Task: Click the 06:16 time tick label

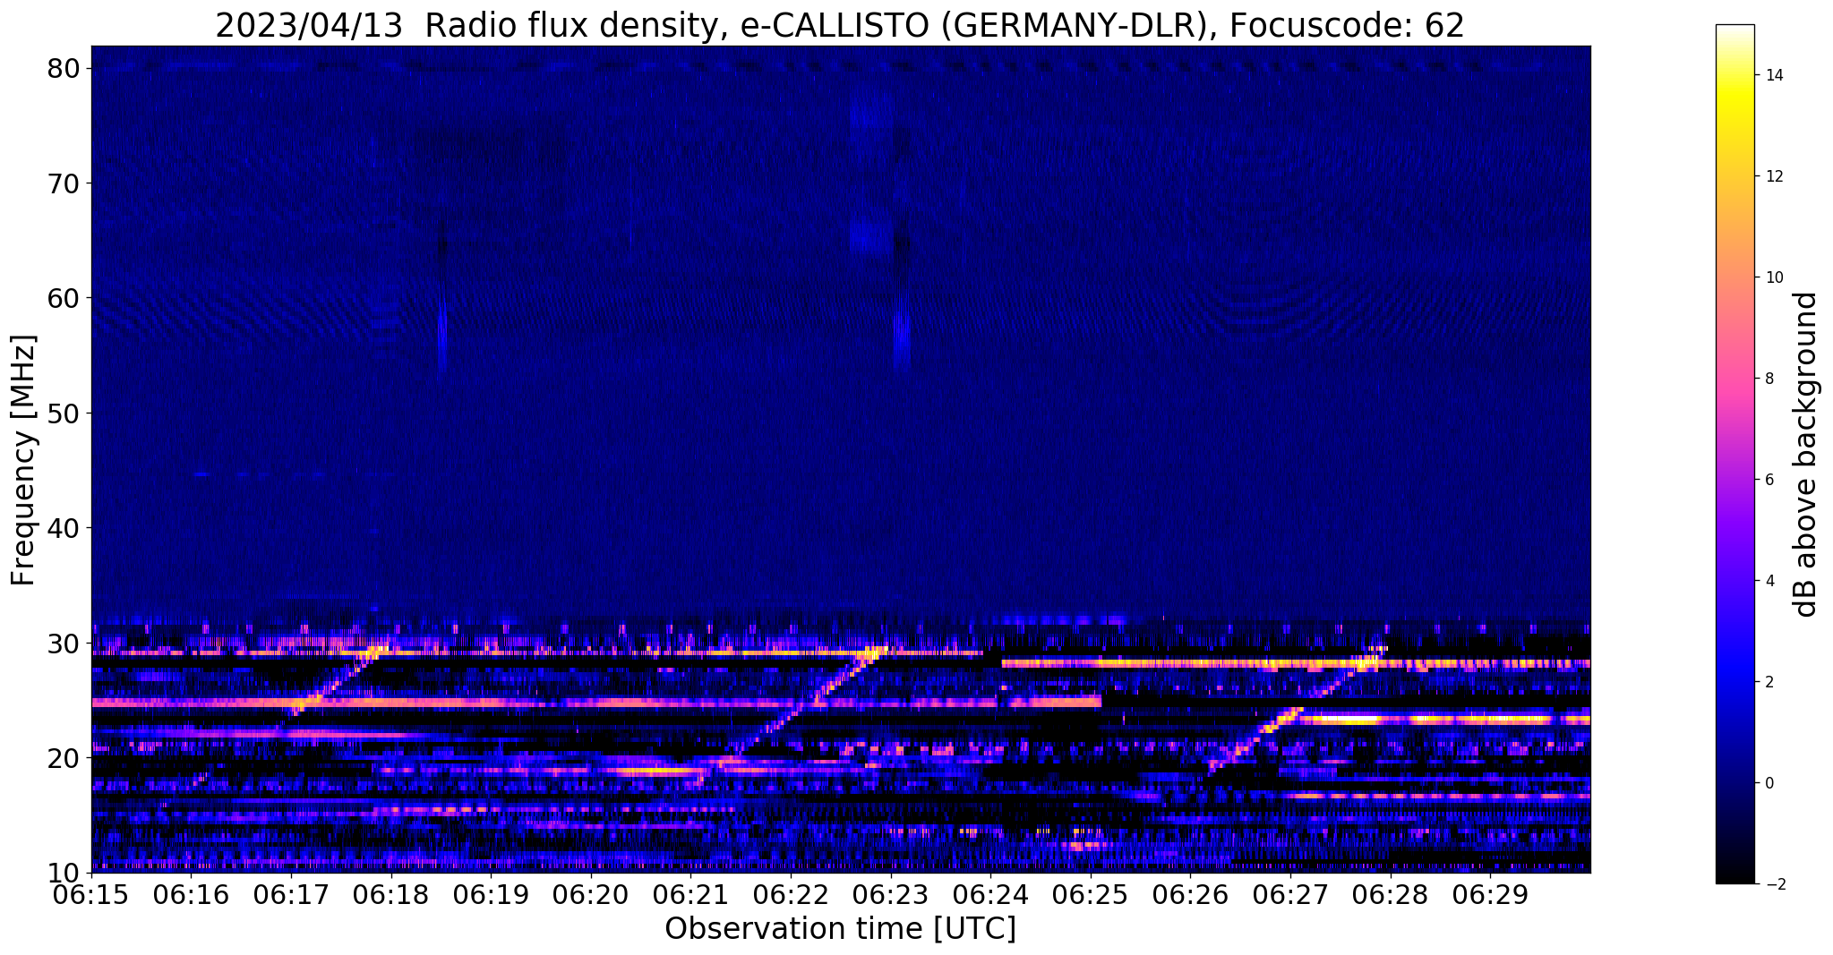Action: pos(192,895)
